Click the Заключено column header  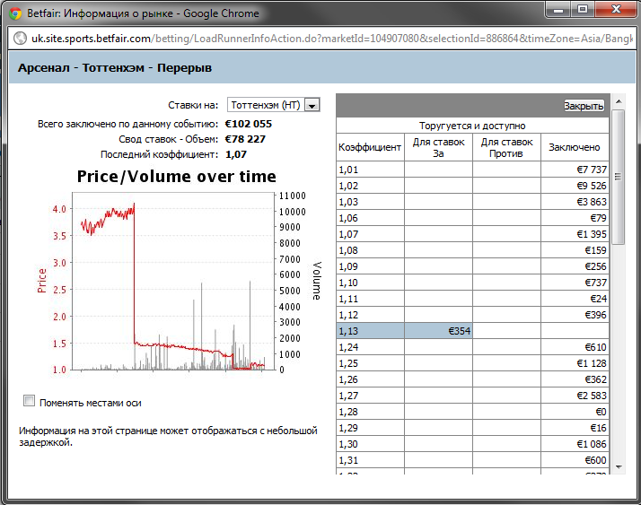pos(575,147)
